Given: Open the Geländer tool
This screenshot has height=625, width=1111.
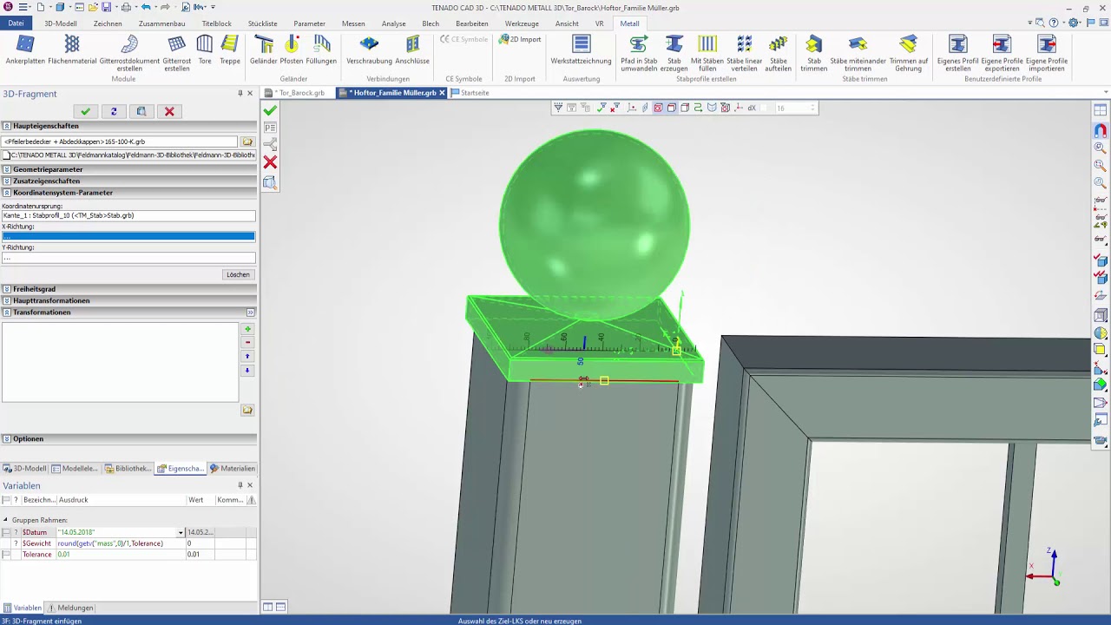Looking at the screenshot, I should coord(264,50).
